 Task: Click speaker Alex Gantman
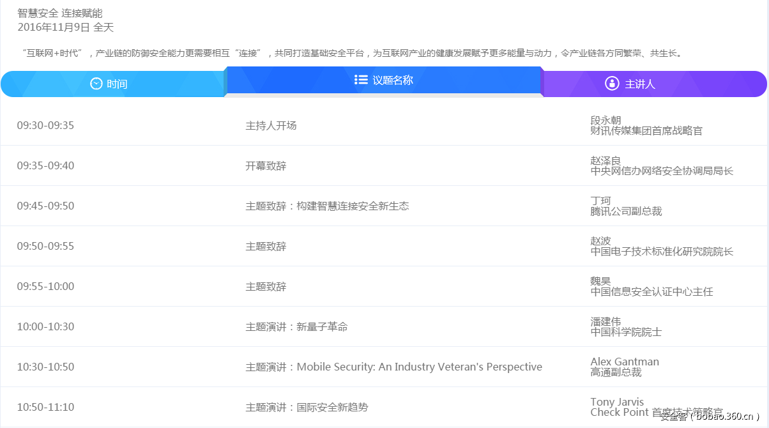point(625,362)
